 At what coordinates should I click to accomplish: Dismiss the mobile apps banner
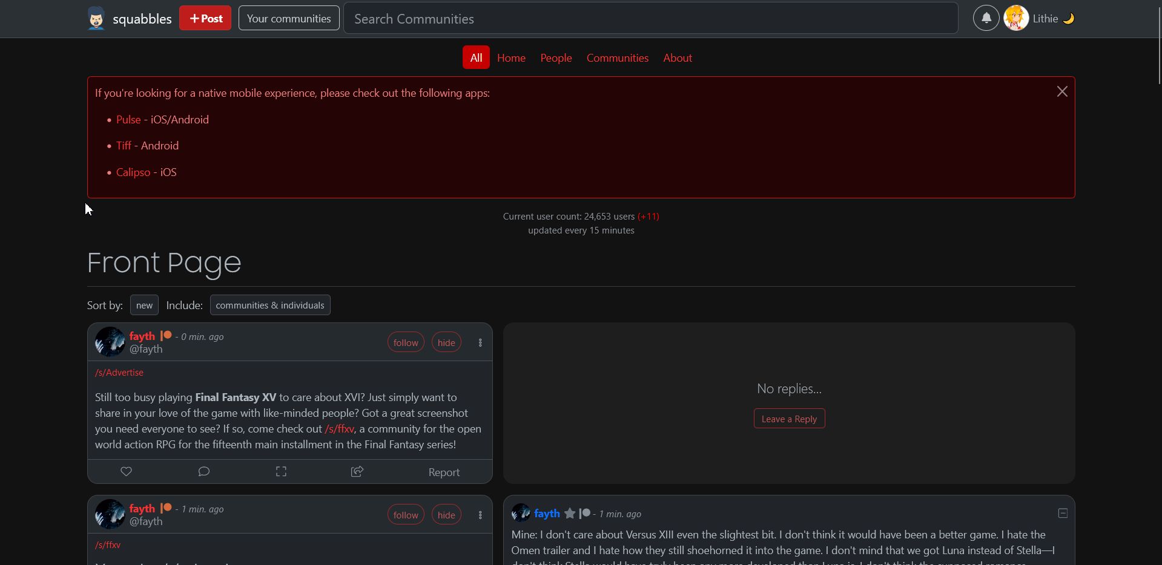coord(1062,91)
